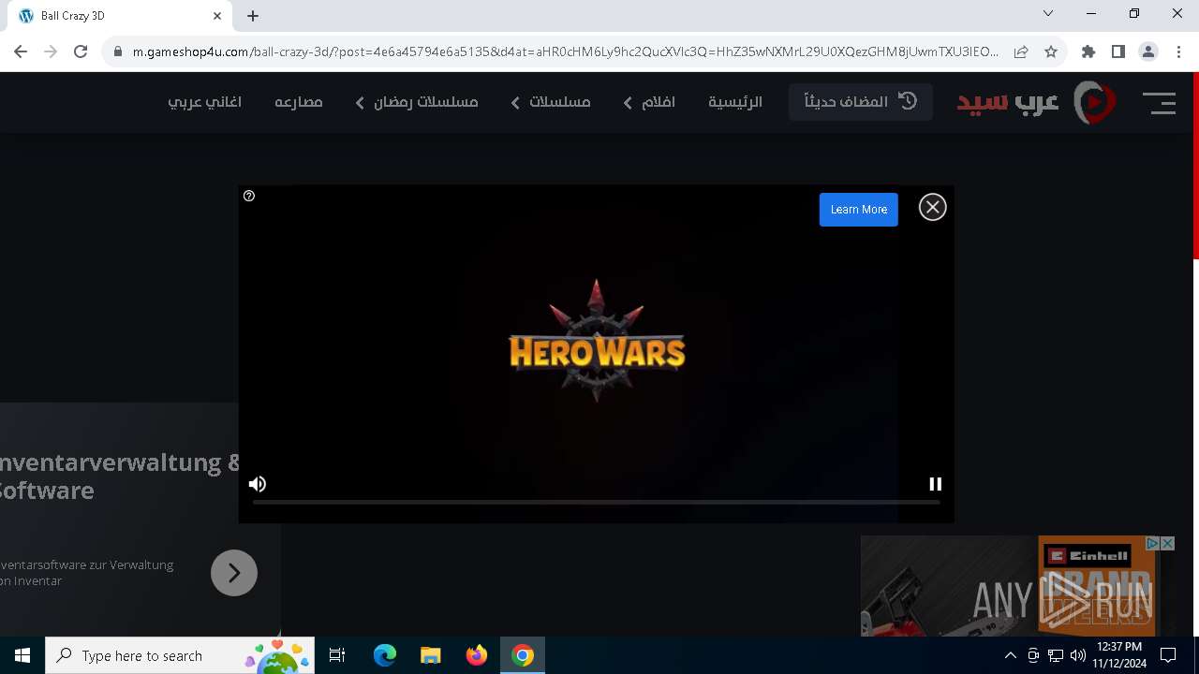Click the Learn More ad button
1199x674 pixels.
coord(859,210)
